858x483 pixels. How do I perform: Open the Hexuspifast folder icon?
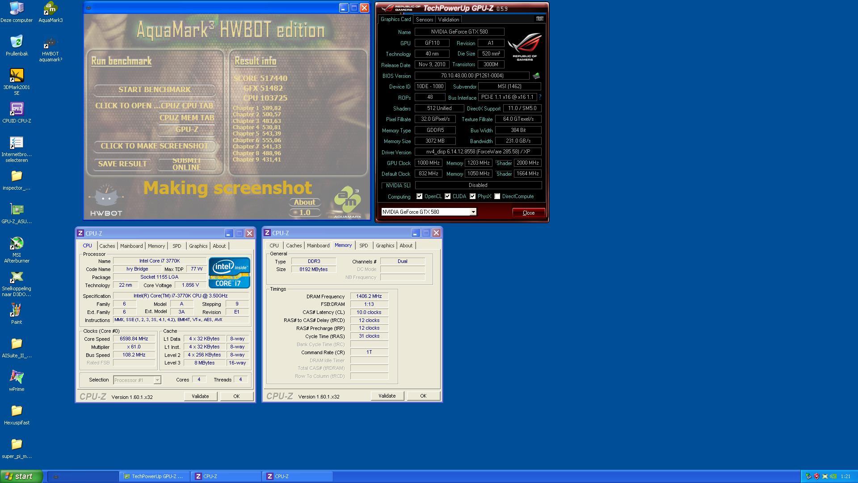(17, 415)
